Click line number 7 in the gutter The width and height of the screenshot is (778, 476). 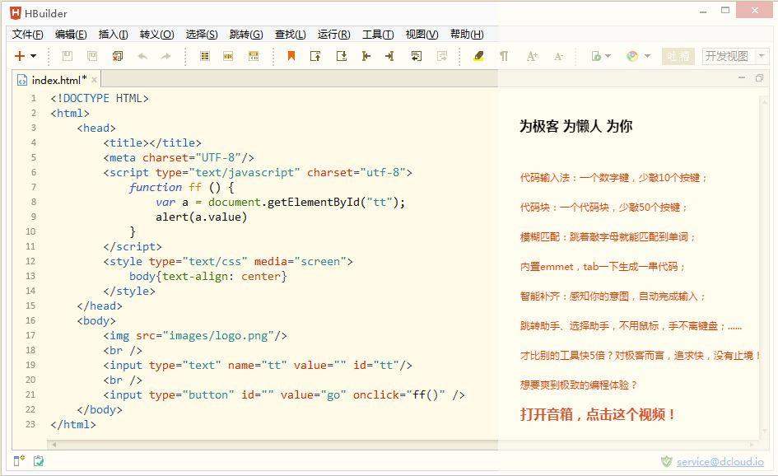34,187
